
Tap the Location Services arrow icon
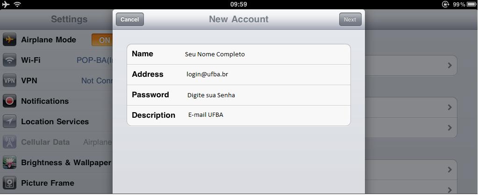(9, 121)
